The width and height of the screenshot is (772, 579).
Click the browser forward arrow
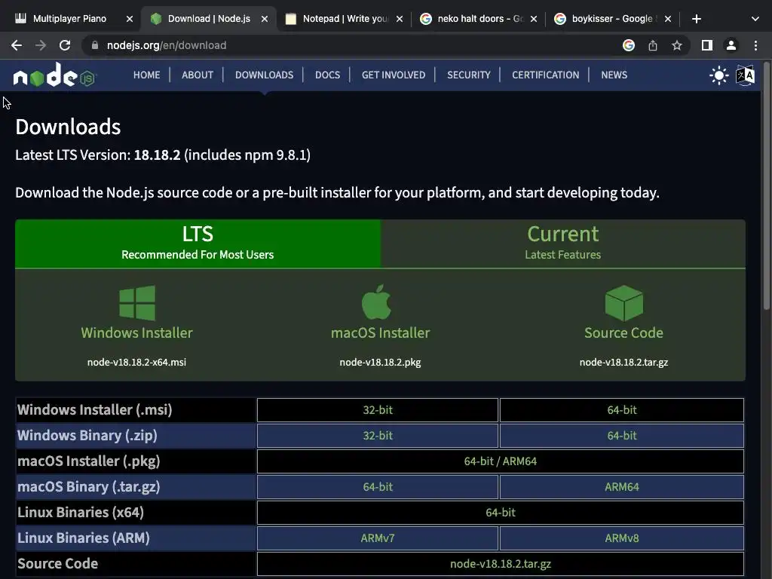click(41, 45)
